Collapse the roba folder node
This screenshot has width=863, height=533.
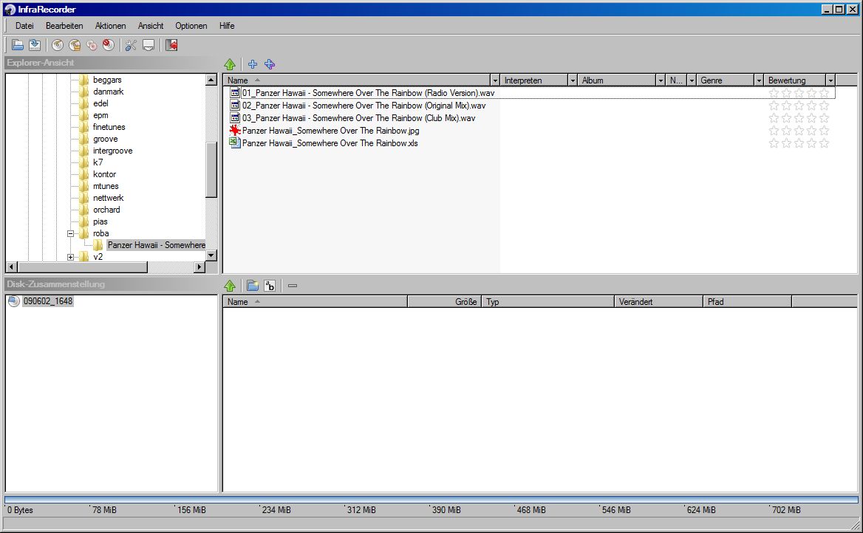click(70, 233)
